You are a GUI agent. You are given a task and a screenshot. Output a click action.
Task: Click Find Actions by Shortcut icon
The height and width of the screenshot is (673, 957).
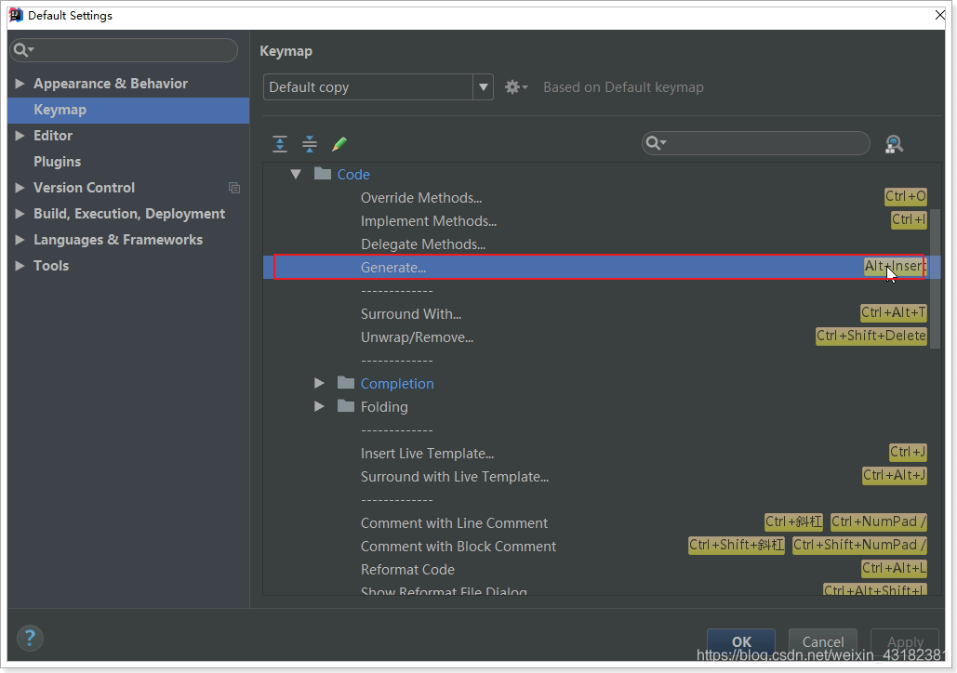click(x=894, y=144)
